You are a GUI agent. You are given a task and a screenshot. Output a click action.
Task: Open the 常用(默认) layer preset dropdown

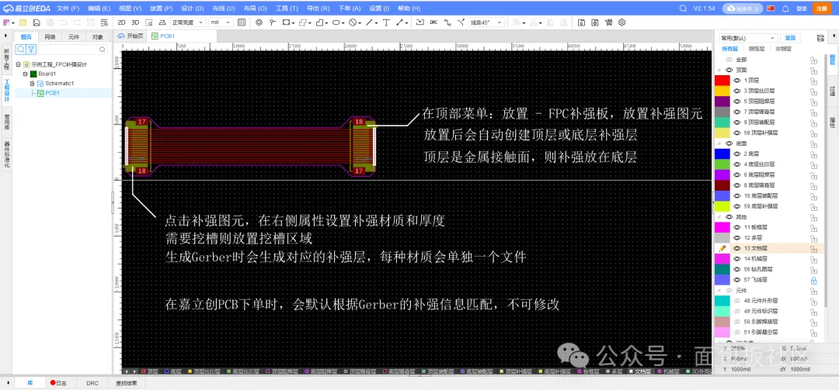748,38
